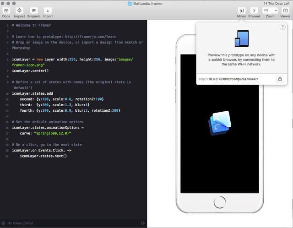
Task: Click the 'new Layer width:256' code line
Action: tap(72, 60)
